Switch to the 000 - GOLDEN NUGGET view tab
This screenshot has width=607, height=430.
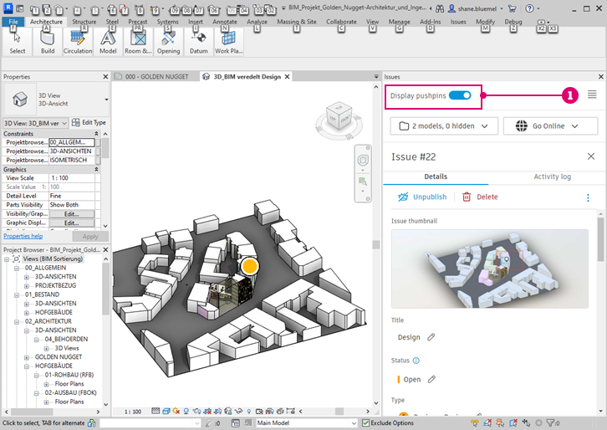coord(157,77)
